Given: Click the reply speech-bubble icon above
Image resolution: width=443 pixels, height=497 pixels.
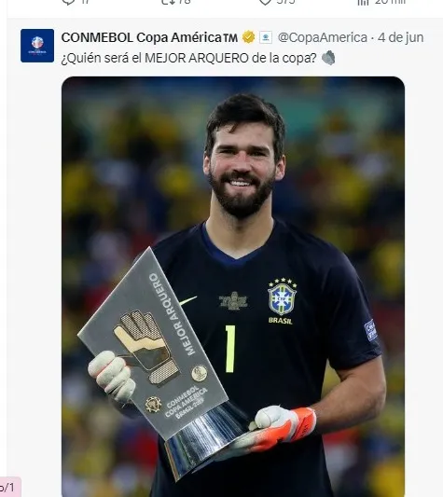Looking at the screenshot, I should 68,2.
